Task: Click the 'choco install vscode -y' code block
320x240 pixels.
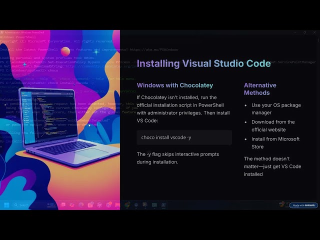Action: tap(184, 137)
